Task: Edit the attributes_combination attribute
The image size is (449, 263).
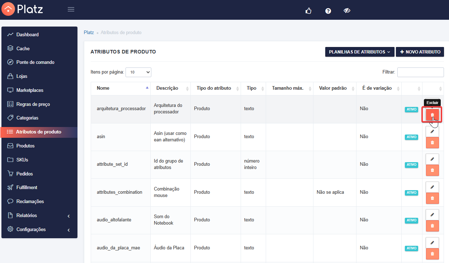Action: click(432, 187)
